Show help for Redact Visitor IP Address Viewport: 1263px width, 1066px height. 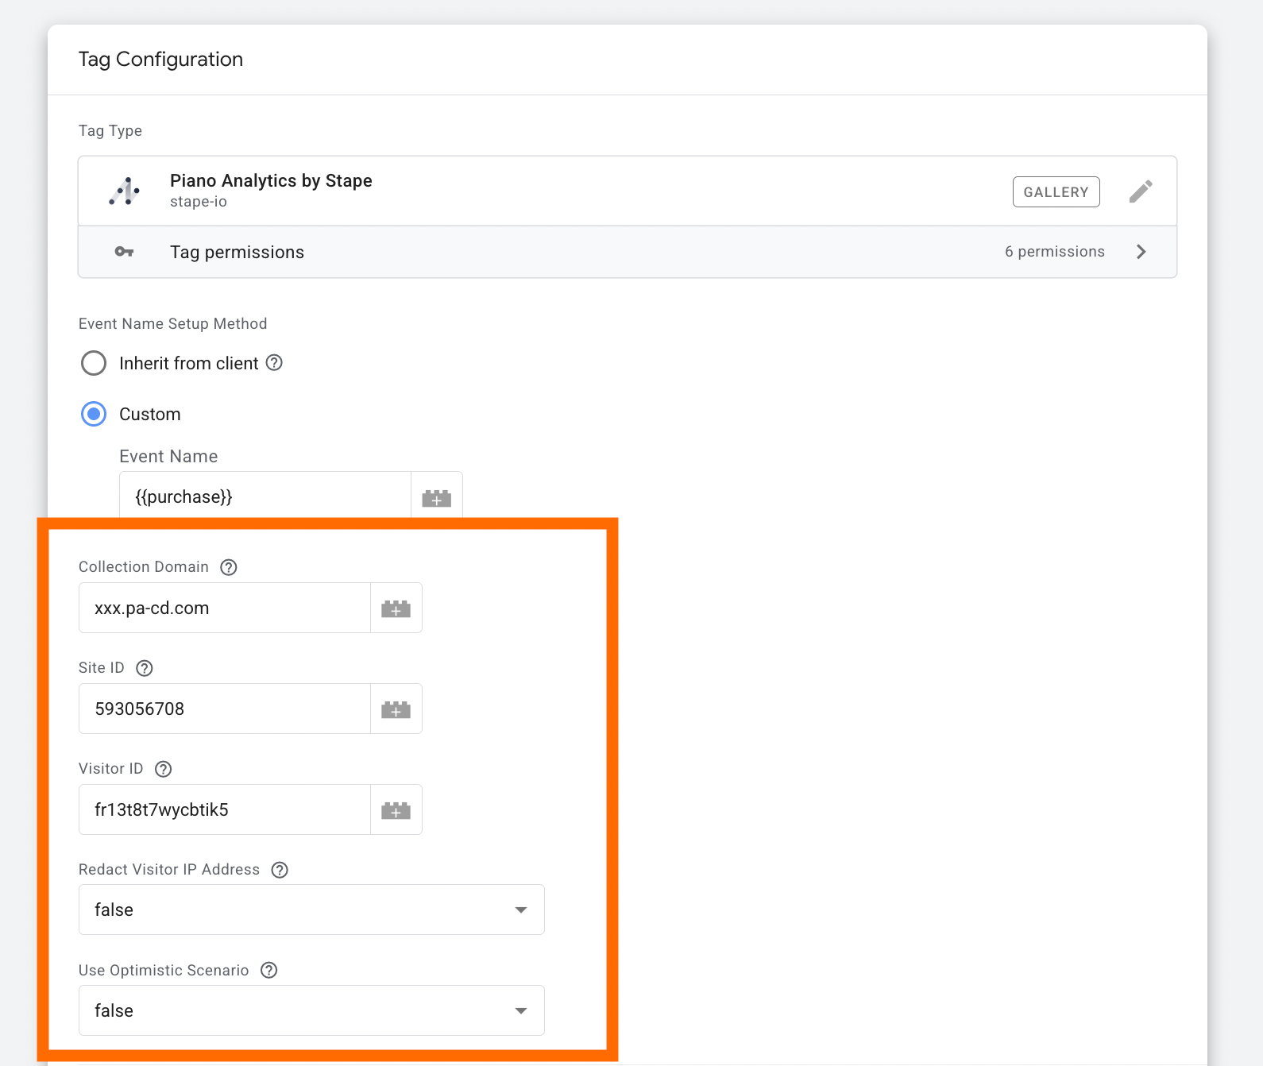pos(280,870)
